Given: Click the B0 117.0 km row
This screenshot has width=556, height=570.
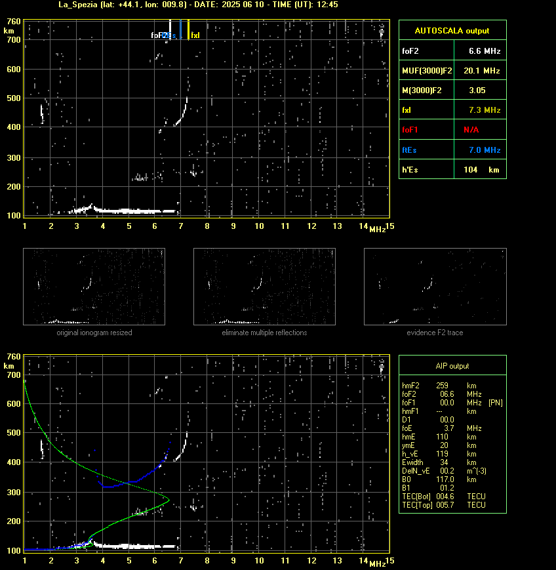Looking at the screenshot, I should point(439,479).
